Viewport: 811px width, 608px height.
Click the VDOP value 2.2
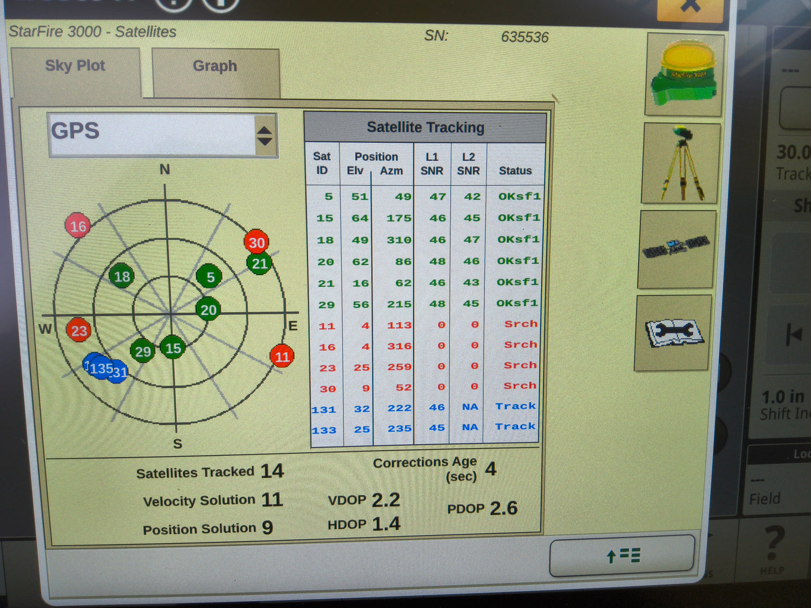[x=386, y=500]
